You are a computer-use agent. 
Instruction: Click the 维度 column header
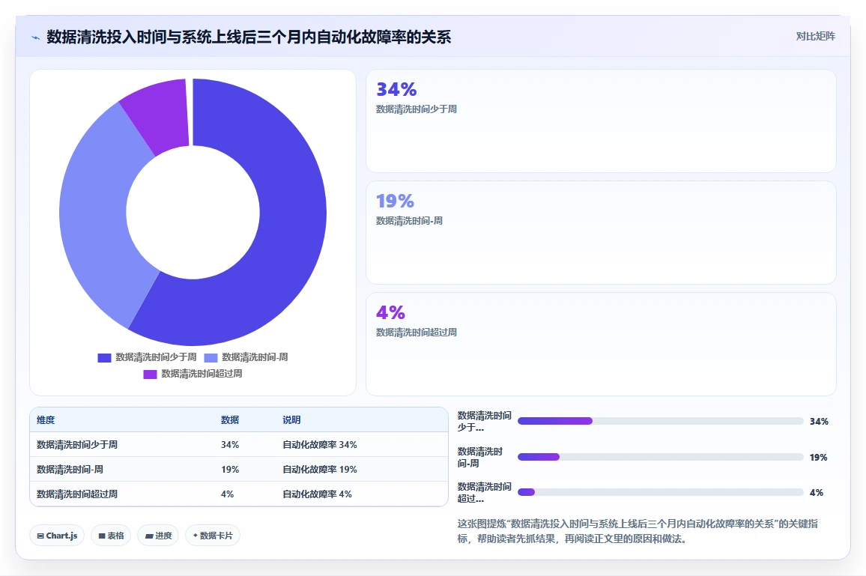tap(46, 419)
